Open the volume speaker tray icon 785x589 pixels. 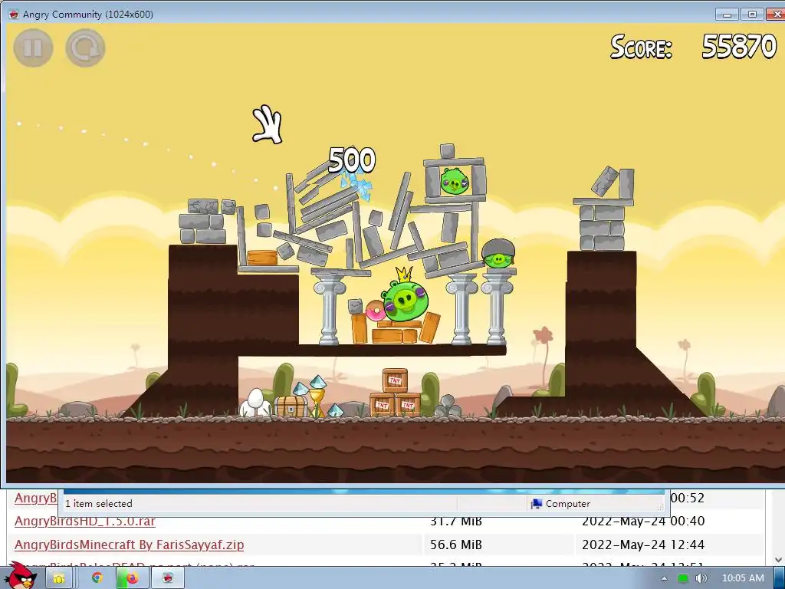pos(701,578)
